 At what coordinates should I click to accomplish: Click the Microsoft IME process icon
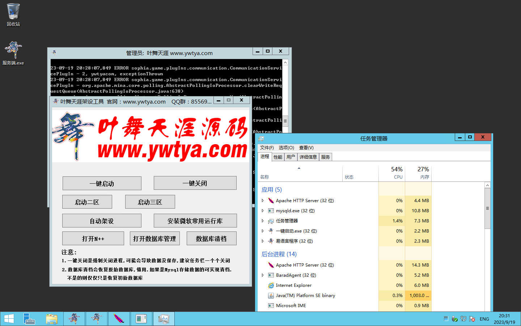pos(271,305)
